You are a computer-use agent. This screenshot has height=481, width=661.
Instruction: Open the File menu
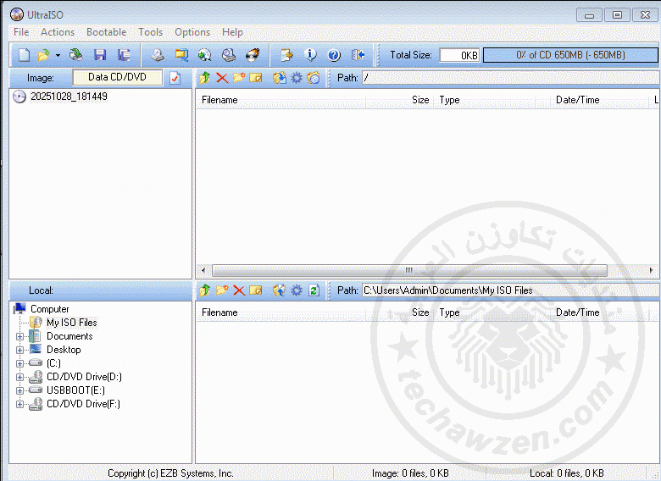pyautogui.click(x=21, y=32)
